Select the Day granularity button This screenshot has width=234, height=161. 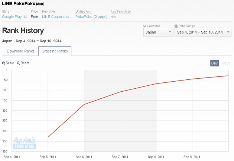[214, 63]
